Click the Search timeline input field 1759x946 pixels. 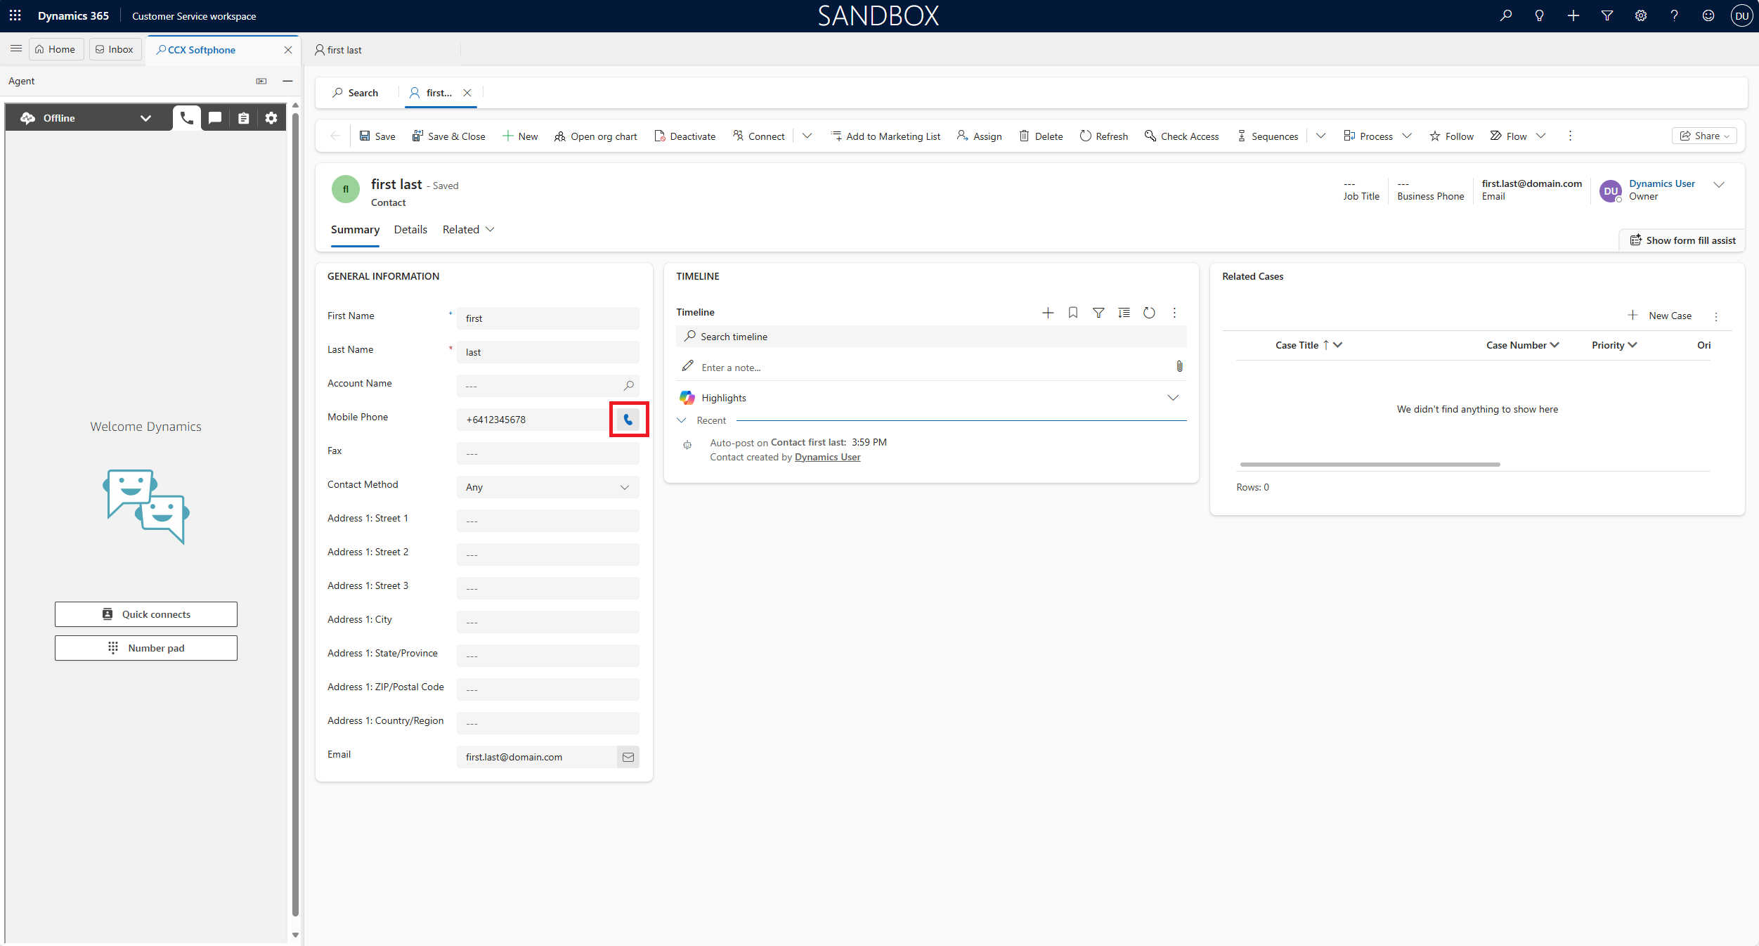click(931, 337)
